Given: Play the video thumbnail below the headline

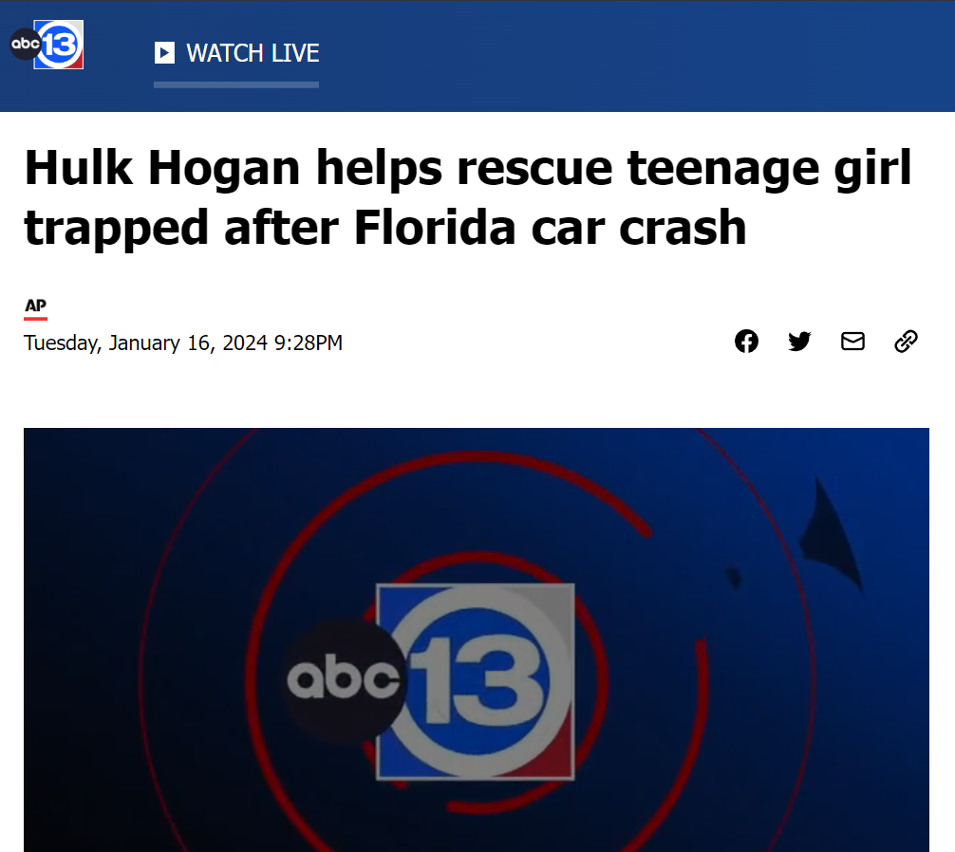Looking at the screenshot, I should tap(477, 639).
